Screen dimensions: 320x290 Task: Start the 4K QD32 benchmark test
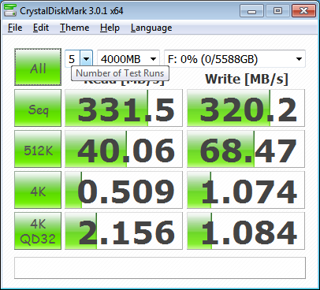click(x=38, y=231)
